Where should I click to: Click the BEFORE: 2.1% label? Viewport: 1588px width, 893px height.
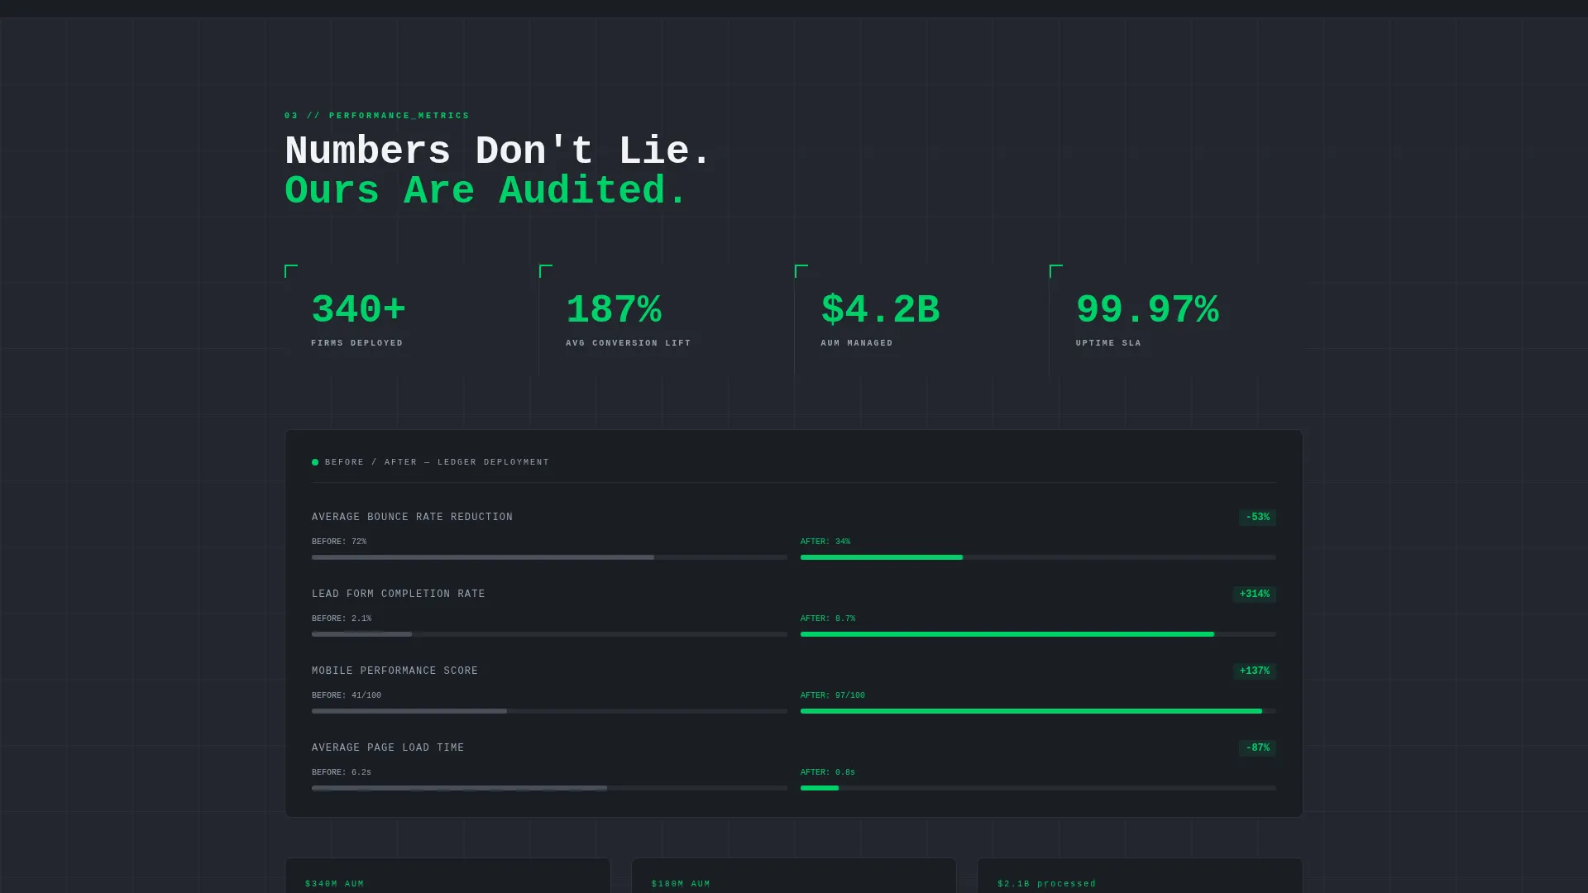pos(342,619)
